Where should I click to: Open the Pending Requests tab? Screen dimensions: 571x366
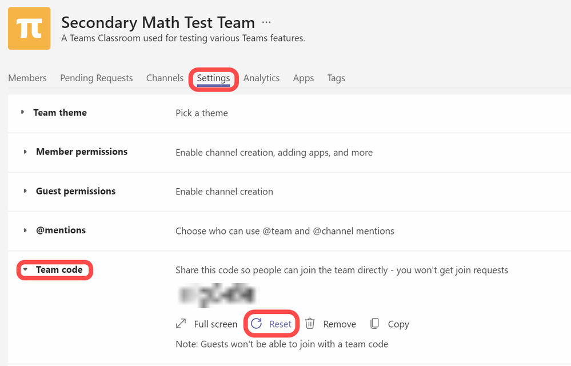(97, 78)
